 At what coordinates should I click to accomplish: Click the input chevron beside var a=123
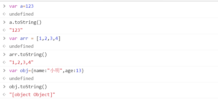(x=4, y=6)
